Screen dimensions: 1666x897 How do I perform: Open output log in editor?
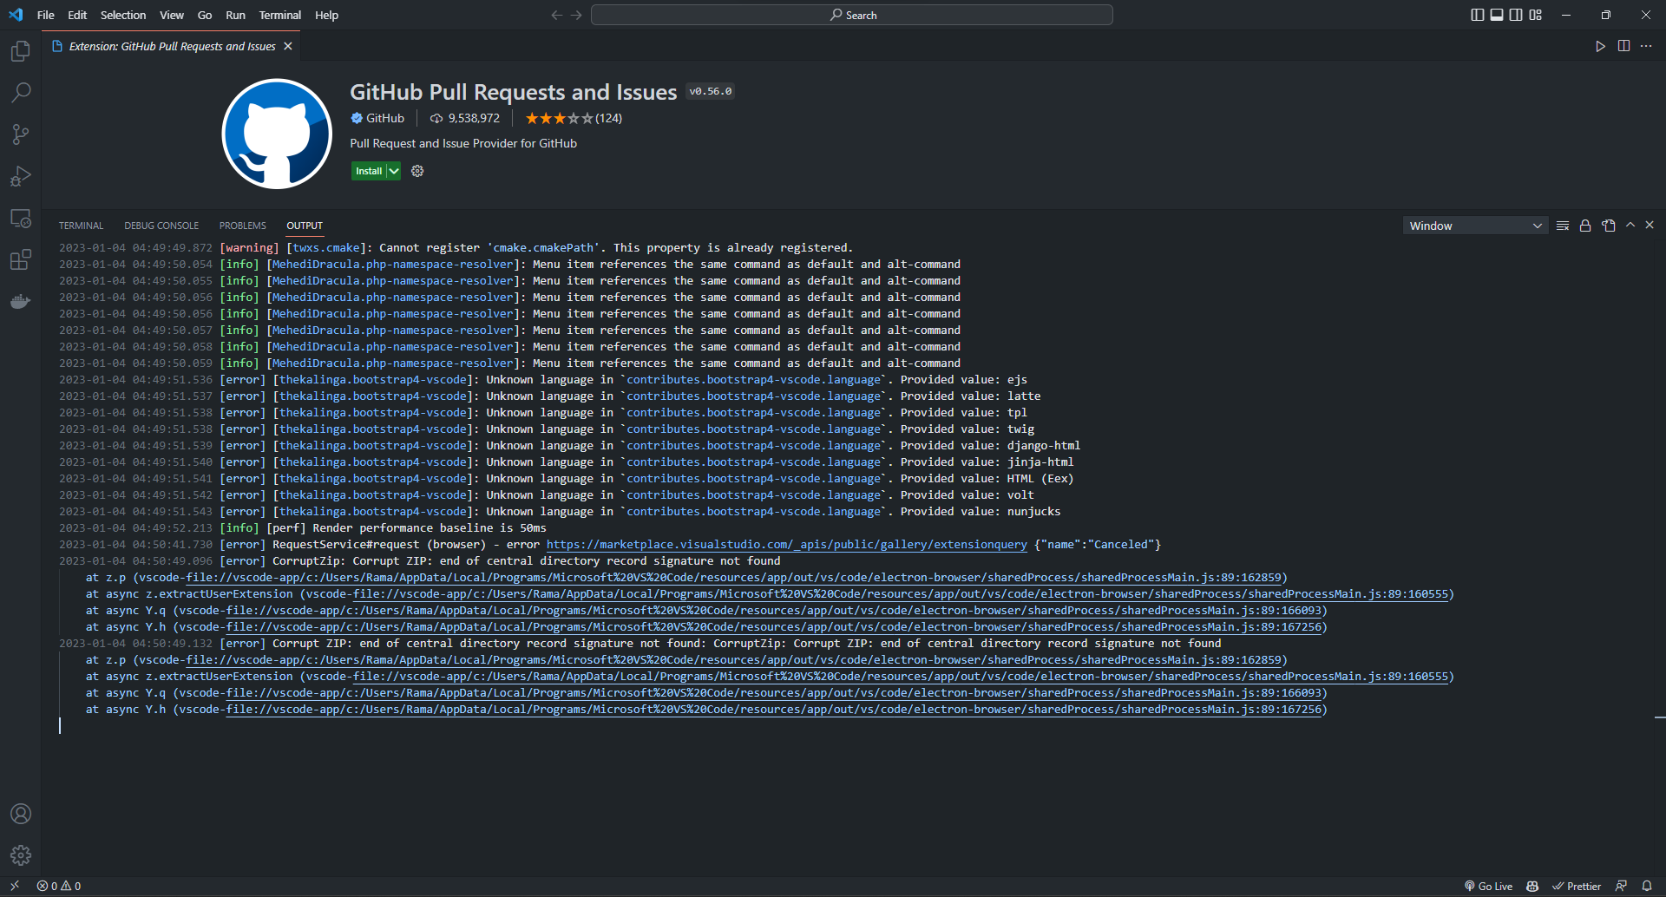click(1609, 226)
